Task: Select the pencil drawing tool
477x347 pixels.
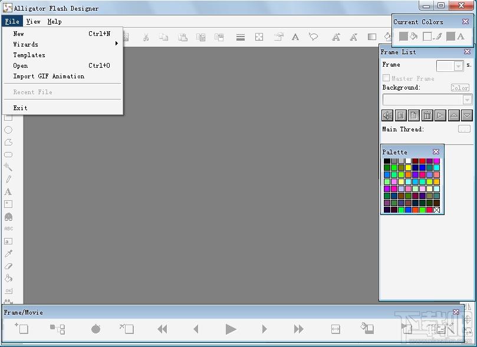Action: [x=8, y=179]
